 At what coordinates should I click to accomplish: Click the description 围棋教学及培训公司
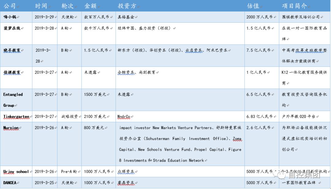(x=301, y=17)
